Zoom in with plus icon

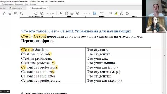78,13
